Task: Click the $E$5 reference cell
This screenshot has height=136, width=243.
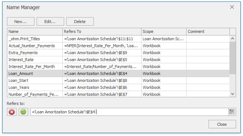Action: (102, 60)
